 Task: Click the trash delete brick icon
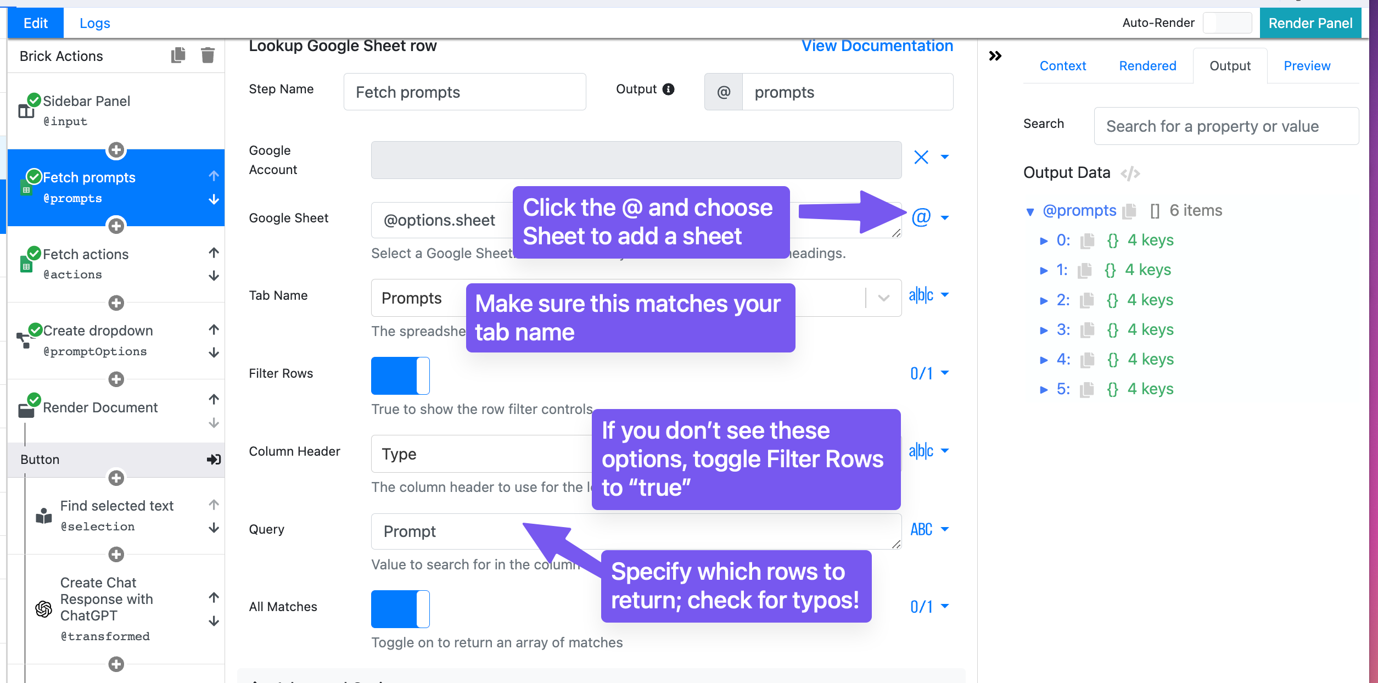pos(208,55)
